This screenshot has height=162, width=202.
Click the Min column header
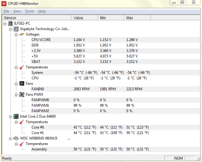111,18
